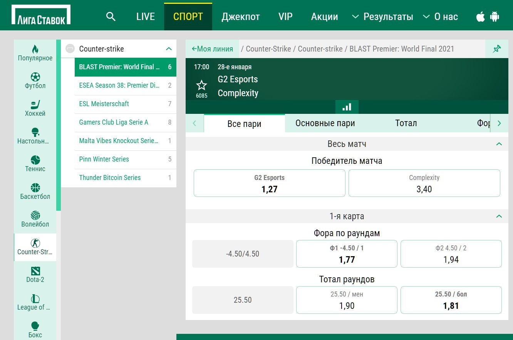Open the О нас dropdown menu
Viewport: 513px width, 340px height.
[440, 17]
